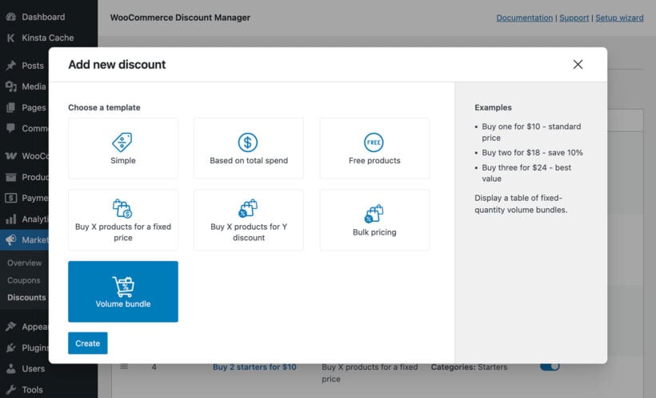Launch the Setup wizard link
This screenshot has width=656, height=398.
[619, 18]
